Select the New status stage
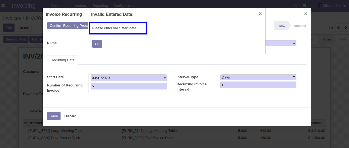Screen dimensions: 349x148 (282, 26)
